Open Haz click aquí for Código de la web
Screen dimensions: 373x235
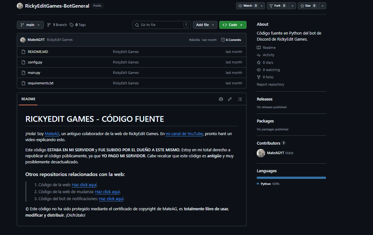84,185
